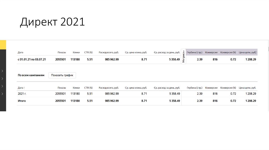The height and width of the screenshot is (150, 269).
Task: Sort by Дата ↑ column header
Action: (x=21, y=88)
